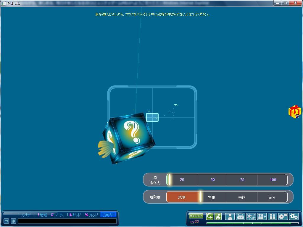This screenshot has width=303, height=227.
Task: Select the ギルド chat tab
Action: 75,215
